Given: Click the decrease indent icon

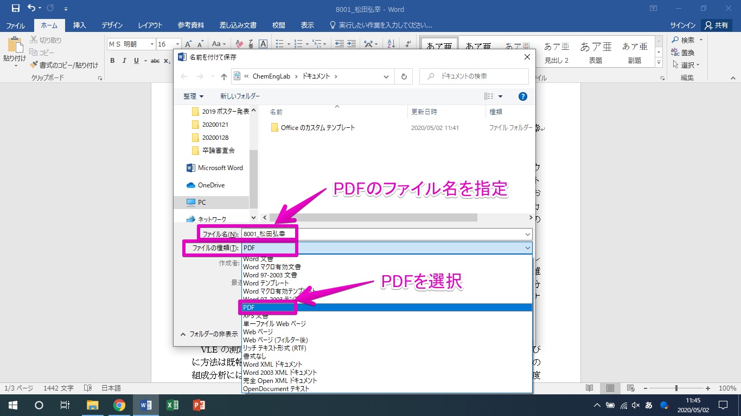Looking at the screenshot, I should tap(339, 44).
